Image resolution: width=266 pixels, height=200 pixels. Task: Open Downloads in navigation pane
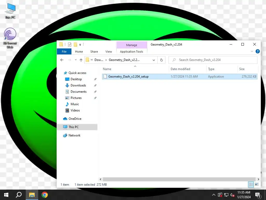[78, 85]
